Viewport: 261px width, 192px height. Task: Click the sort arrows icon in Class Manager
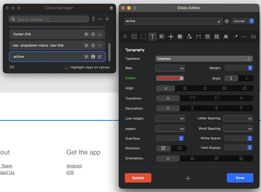94,19
